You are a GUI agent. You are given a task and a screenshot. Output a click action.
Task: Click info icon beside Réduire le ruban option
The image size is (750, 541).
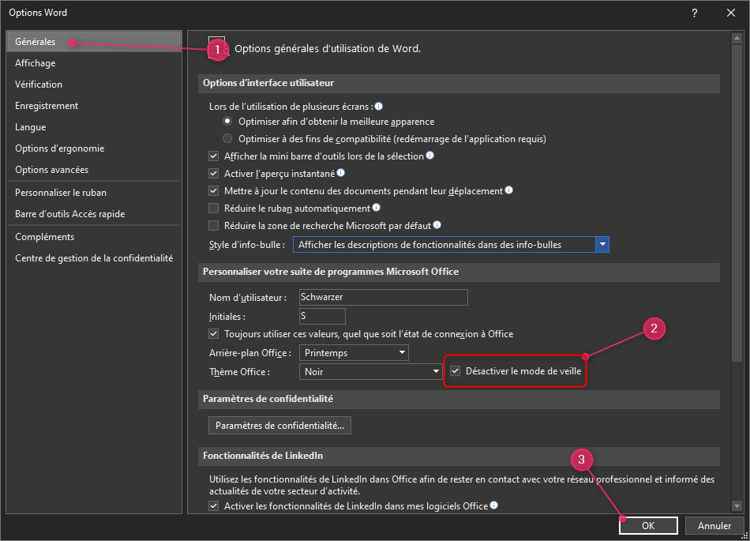pos(377,207)
